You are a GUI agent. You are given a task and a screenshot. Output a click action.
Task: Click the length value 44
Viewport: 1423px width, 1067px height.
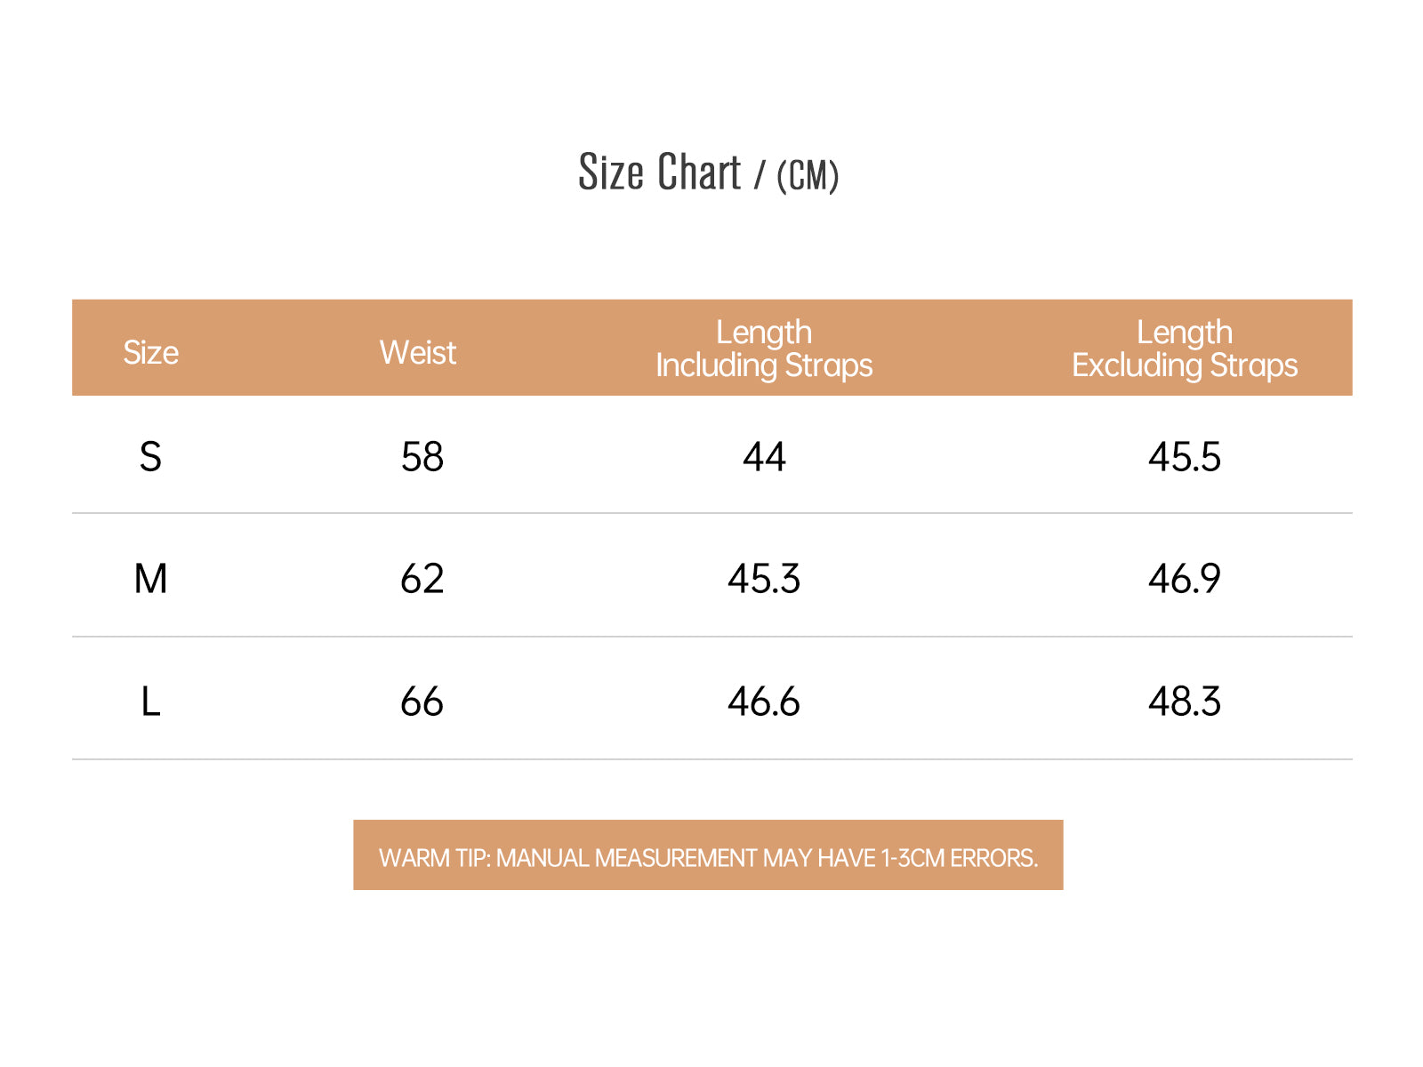764,457
